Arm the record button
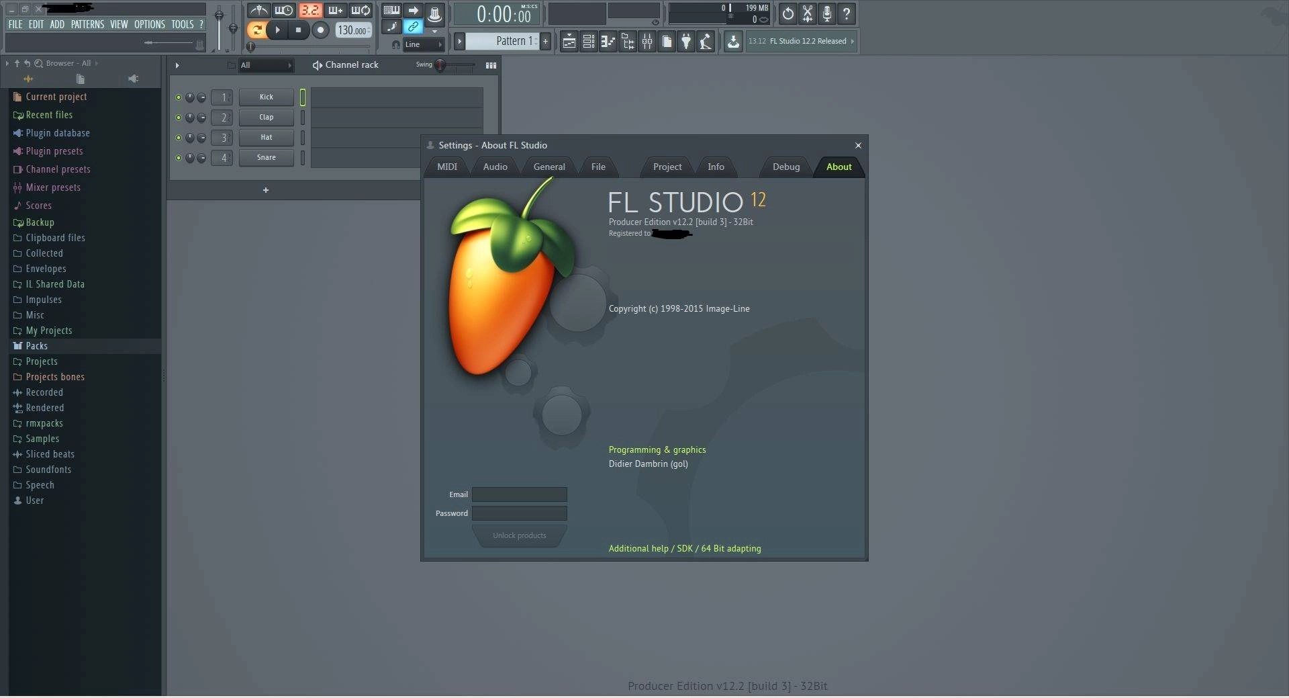This screenshot has height=698, width=1289. point(320,30)
